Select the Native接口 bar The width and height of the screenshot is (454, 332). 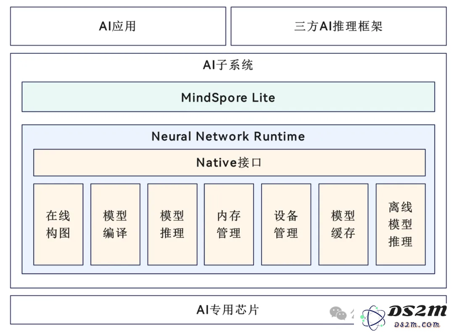click(x=230, y=162)
